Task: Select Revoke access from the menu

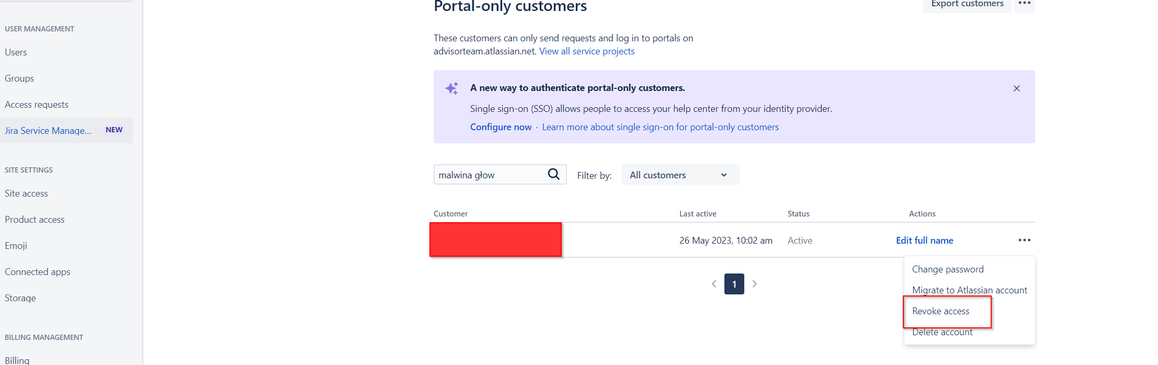Action: 940,311
